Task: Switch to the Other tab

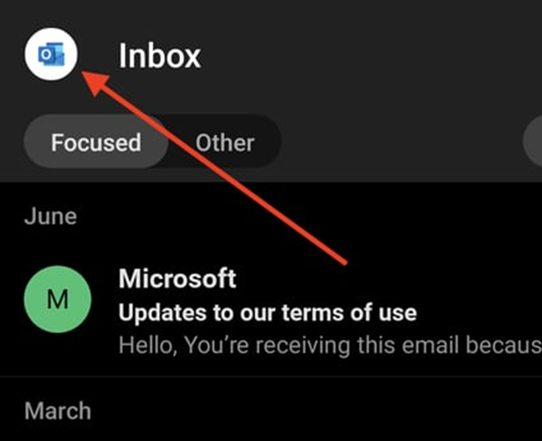Action: pyautogui.click(x=225, y=142)
